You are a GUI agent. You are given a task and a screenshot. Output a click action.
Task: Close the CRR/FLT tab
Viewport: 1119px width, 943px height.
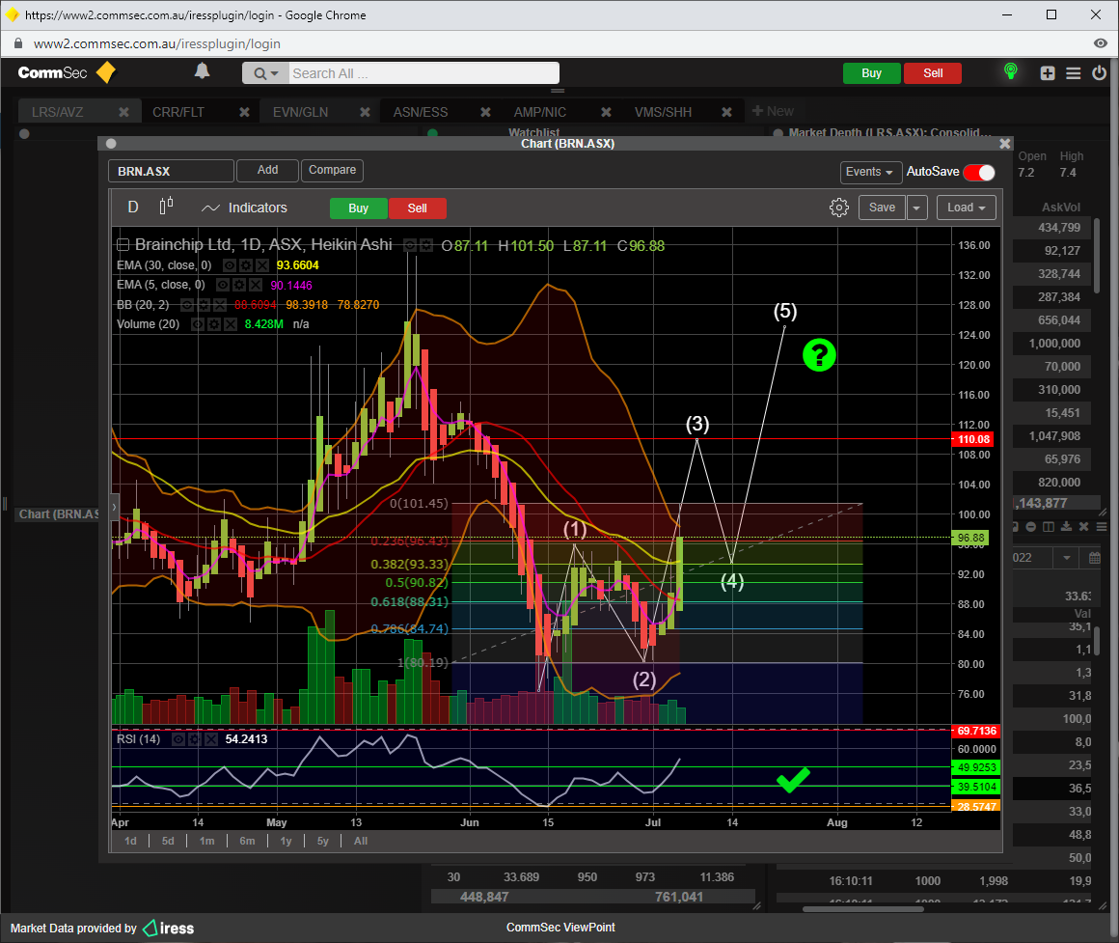(244, 112)
